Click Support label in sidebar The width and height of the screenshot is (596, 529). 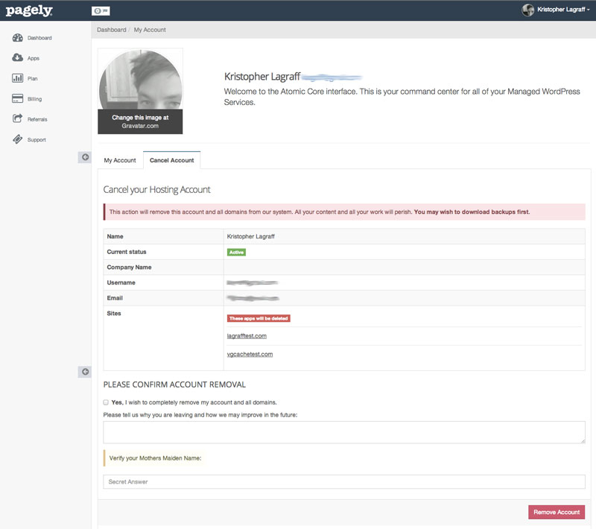[37, 140]
